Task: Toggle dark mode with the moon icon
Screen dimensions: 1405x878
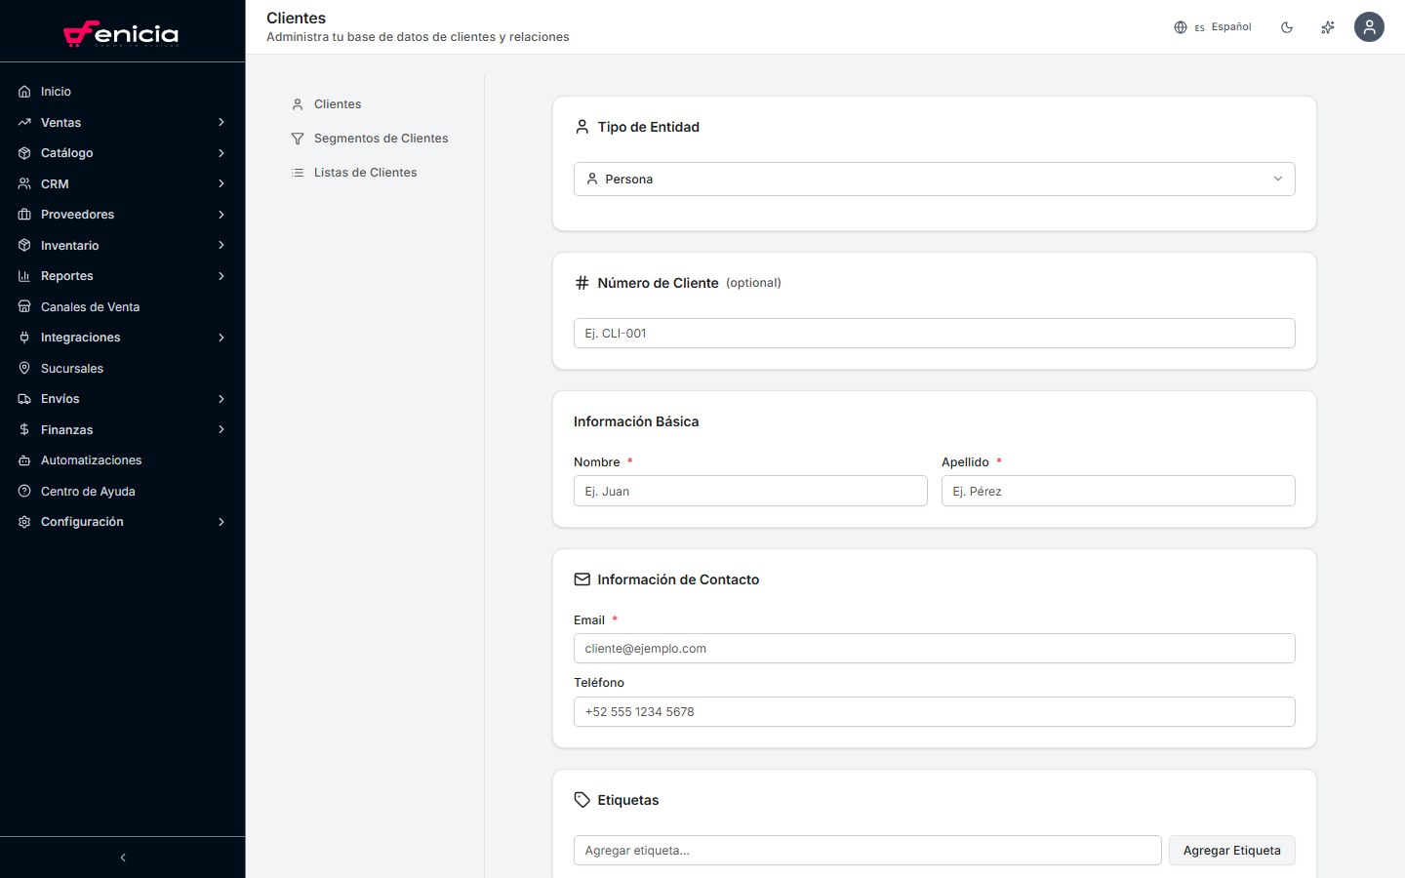Action: tap(1287, 27)
